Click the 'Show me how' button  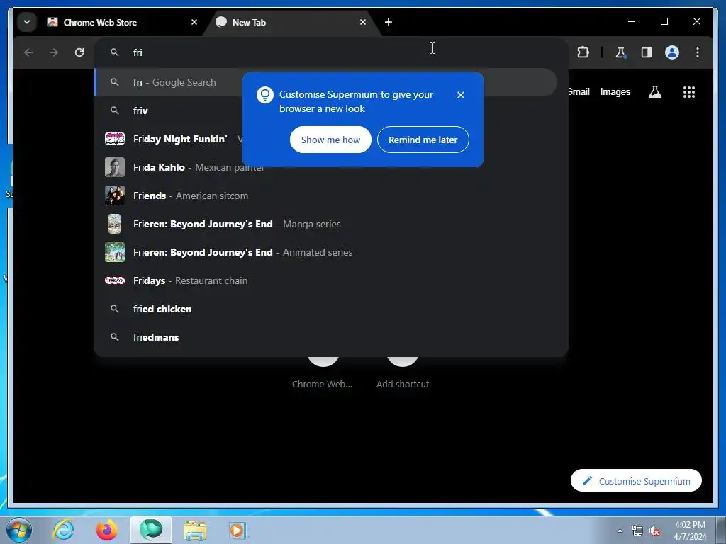coord(330,140)
